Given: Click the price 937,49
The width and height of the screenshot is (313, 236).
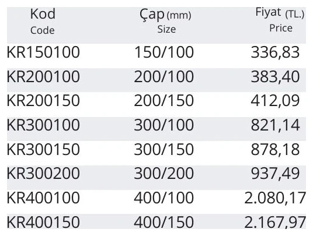Looking at the screenshot, I should coord(275,174).
